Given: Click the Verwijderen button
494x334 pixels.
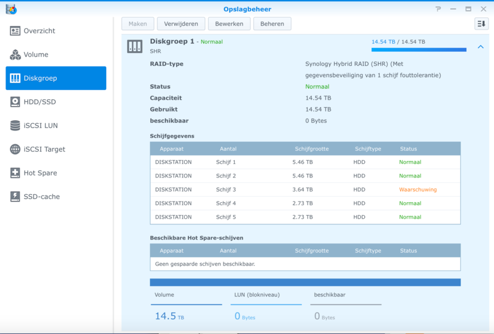Looking at the screenshot, I should coord(181,24).
